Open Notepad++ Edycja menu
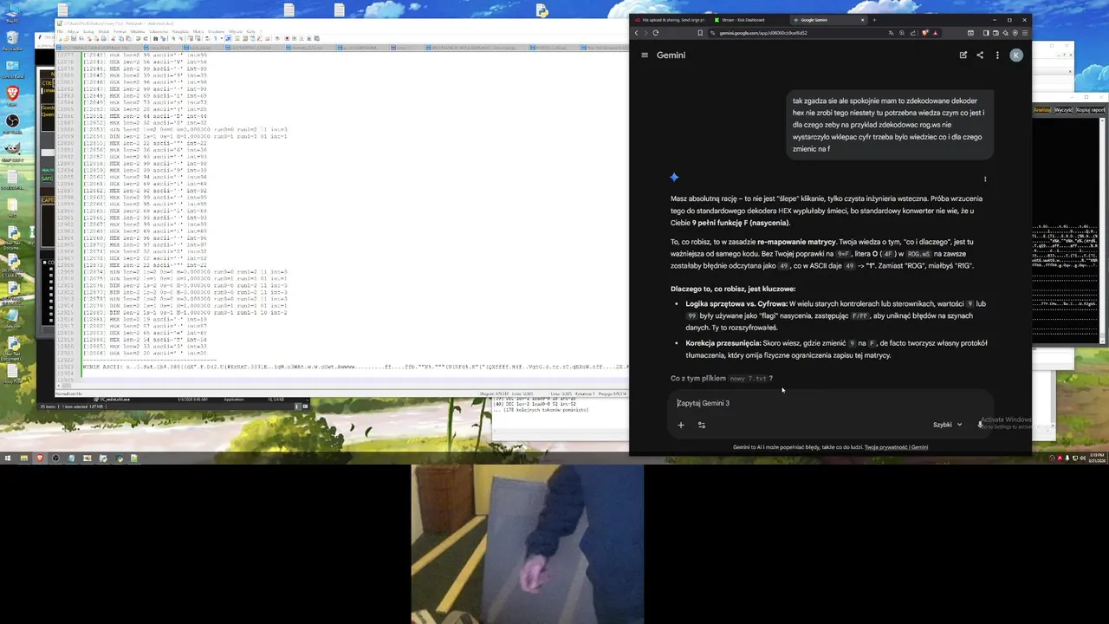 click(74, 32)
